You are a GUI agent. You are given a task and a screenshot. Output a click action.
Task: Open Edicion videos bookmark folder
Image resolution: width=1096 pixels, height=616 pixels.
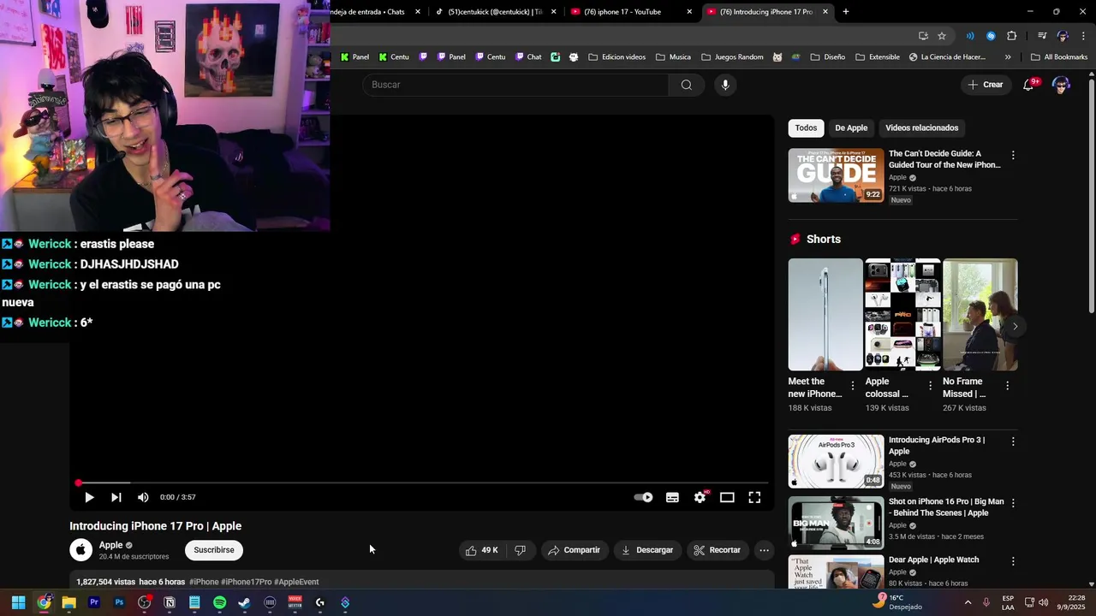click(617, 57)
